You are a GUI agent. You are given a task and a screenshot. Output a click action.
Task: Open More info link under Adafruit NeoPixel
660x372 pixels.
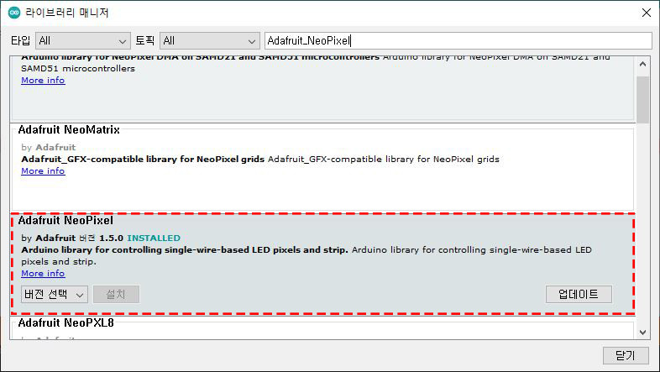(x=43, y=274)
